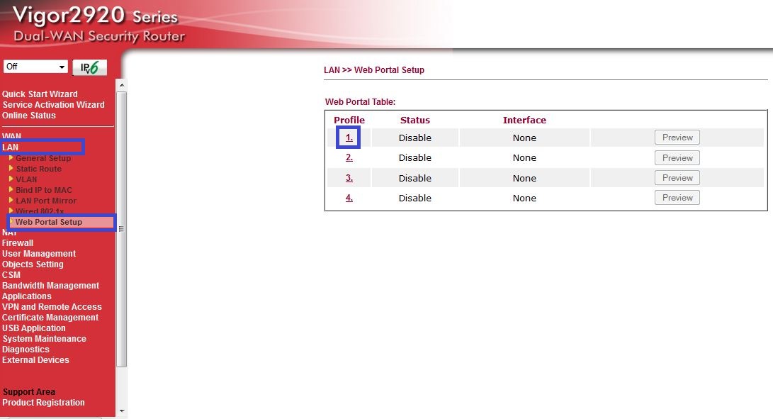Open VPN and Remote Access menu
773x419 pixels.
52,307
